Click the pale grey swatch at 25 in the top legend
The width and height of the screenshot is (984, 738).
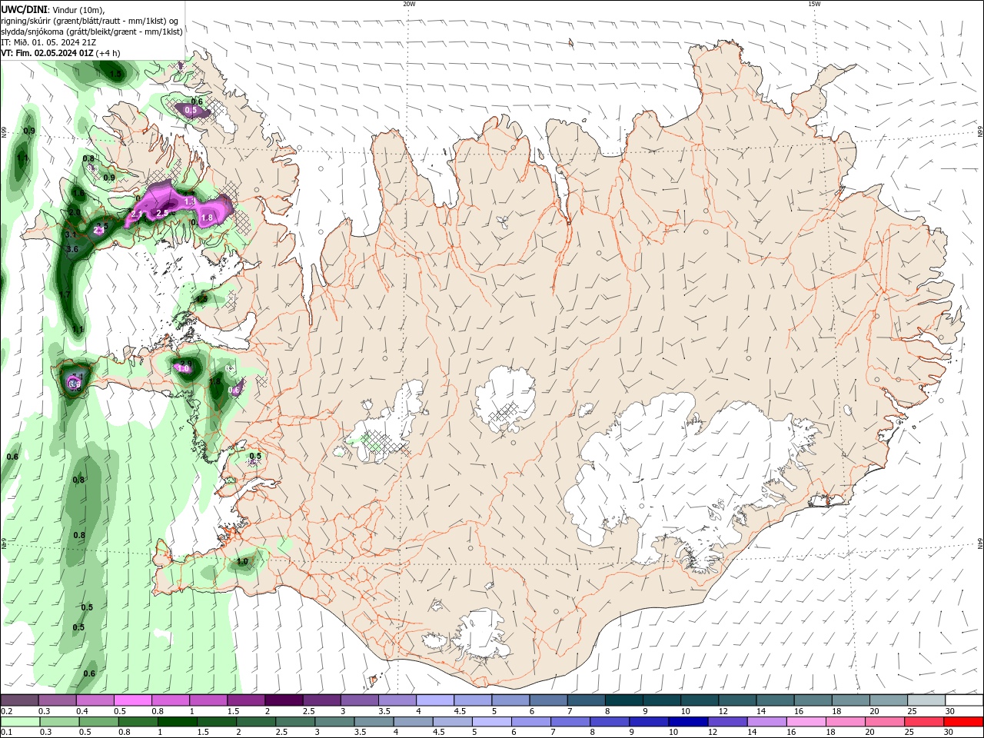pos(926,700)
